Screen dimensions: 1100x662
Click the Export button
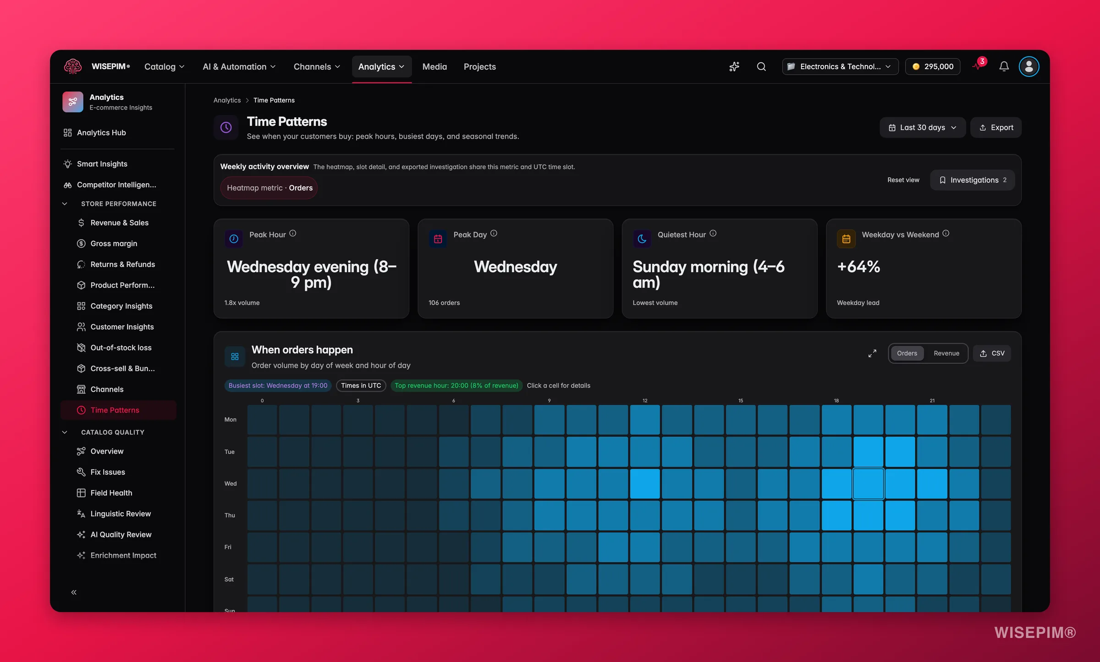point(996,127)
